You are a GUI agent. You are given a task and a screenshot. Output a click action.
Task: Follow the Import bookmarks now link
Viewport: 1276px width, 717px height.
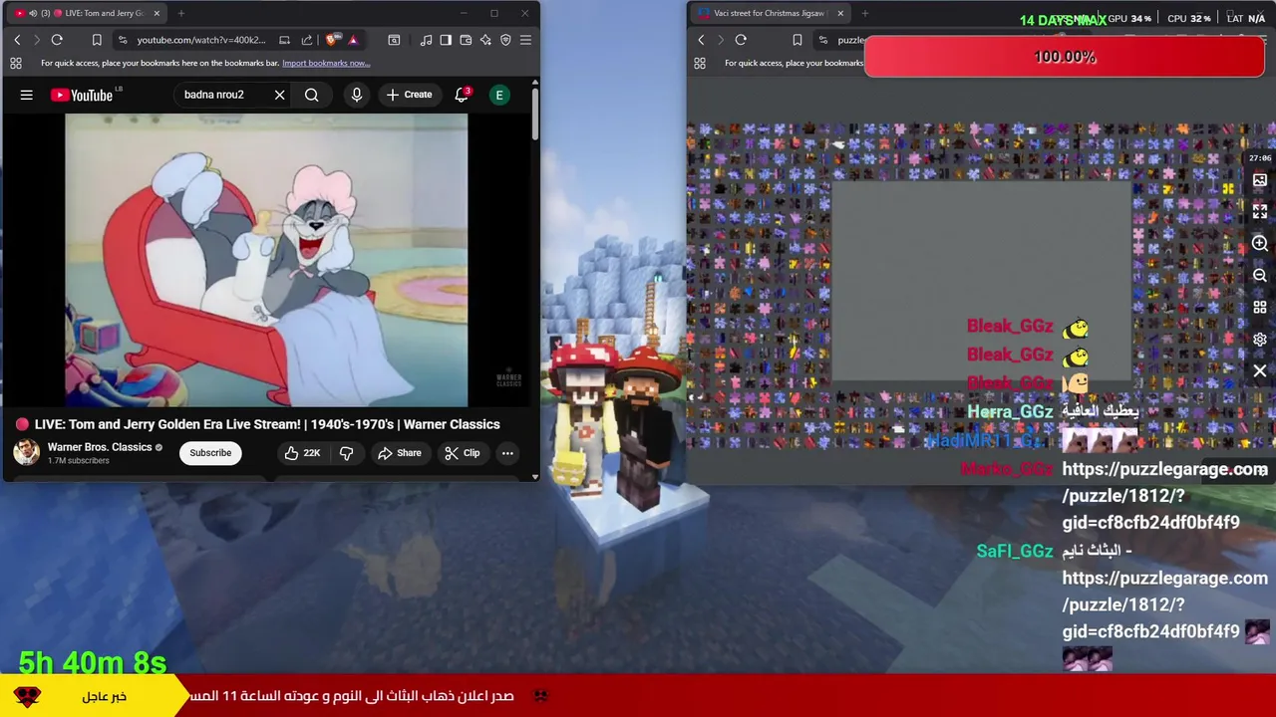point(326,63)
